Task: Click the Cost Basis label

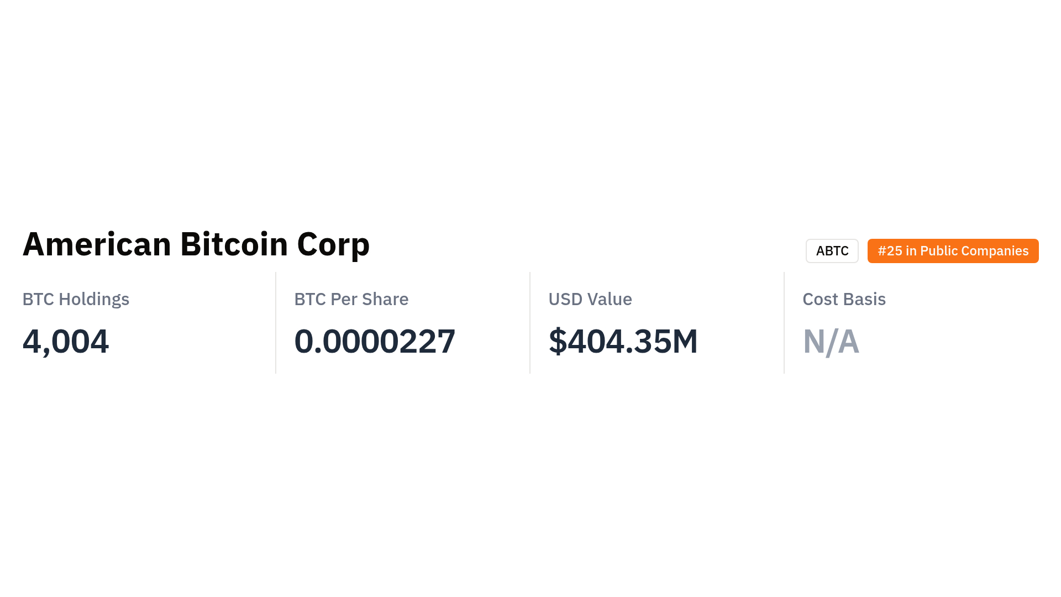Action: coord(844,299)
